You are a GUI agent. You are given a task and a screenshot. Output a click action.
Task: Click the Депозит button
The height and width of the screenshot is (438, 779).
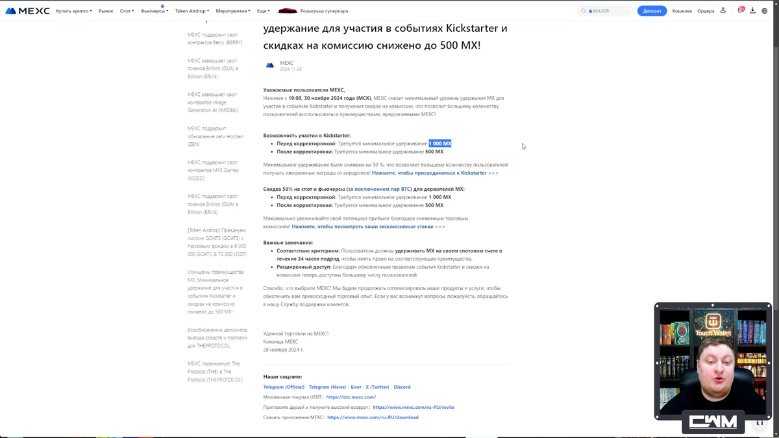coord(652,11)
